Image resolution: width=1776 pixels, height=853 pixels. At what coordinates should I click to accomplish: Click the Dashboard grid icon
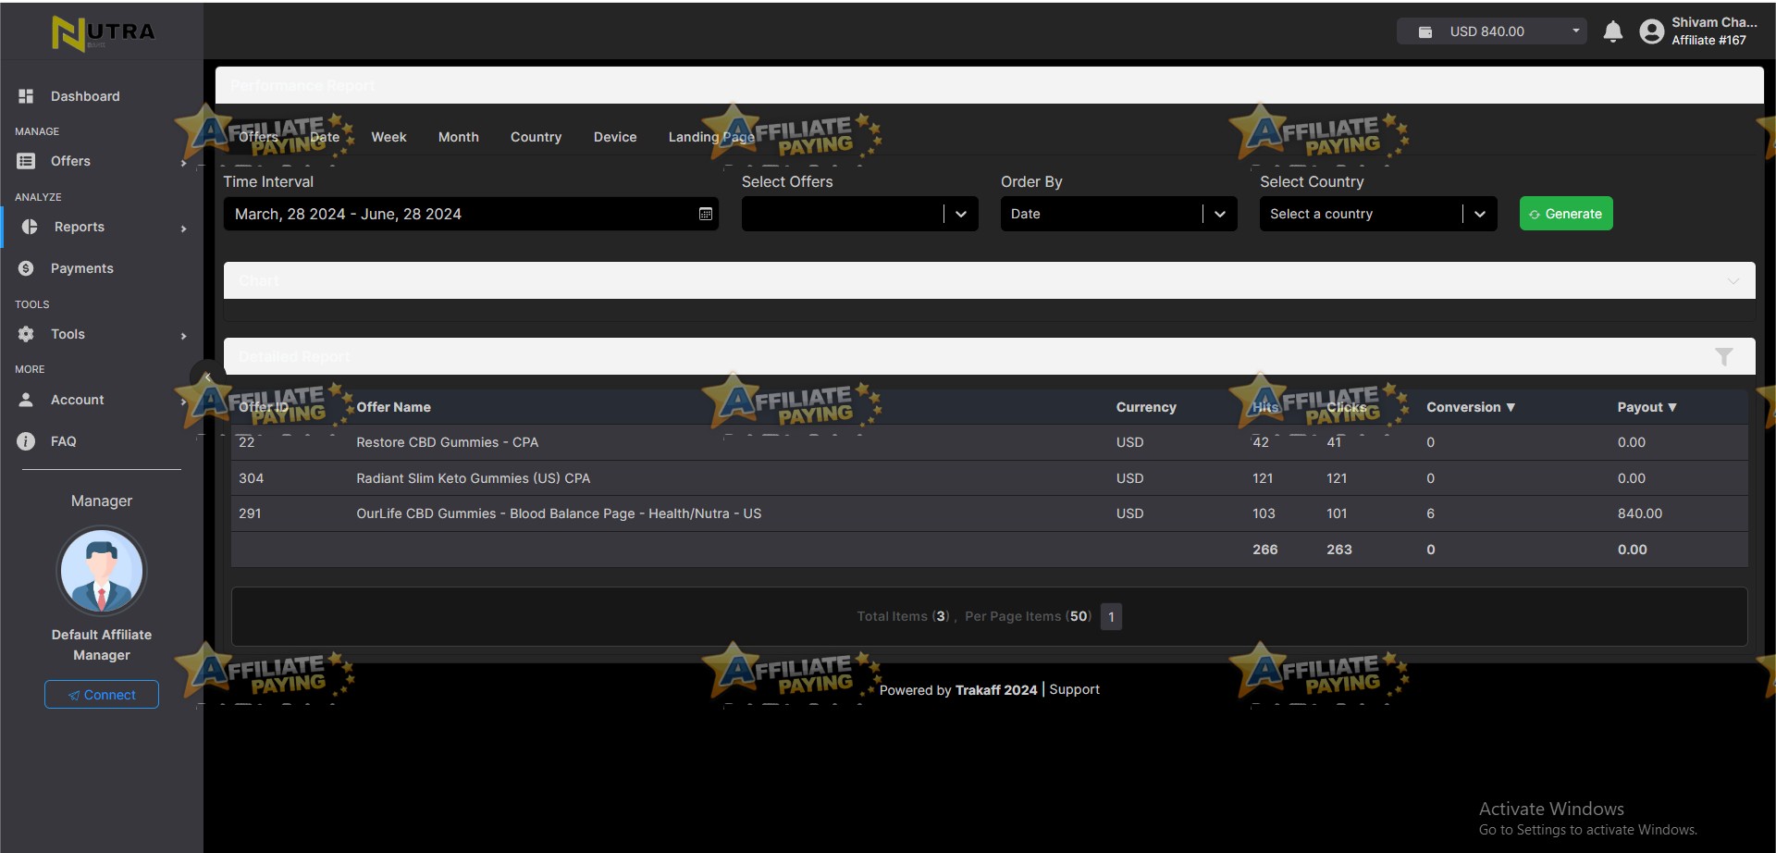click(x=26, y=96)
